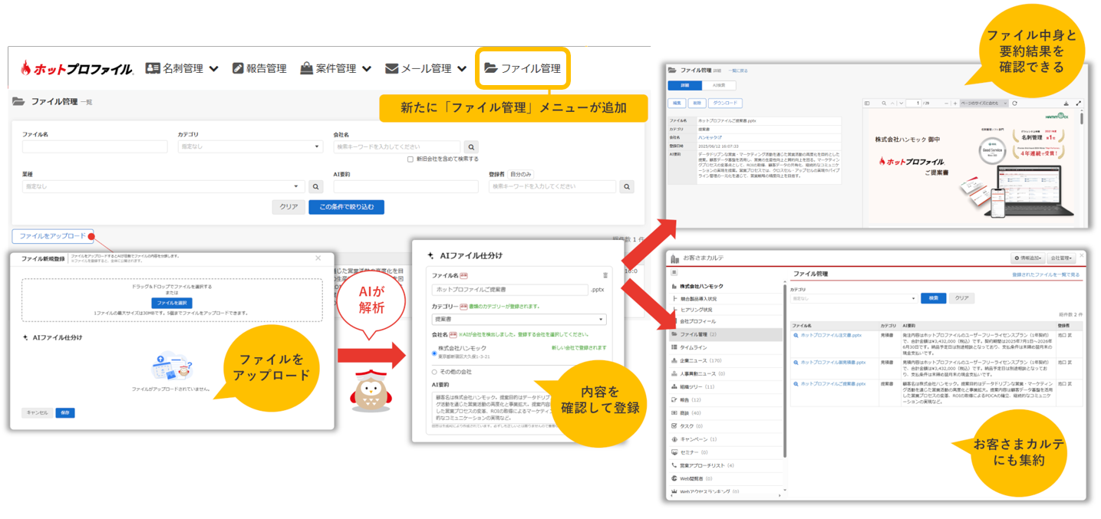Open the 案件管理 menu
Viewport: 1101px width, 519px height.
click(336, 68)
